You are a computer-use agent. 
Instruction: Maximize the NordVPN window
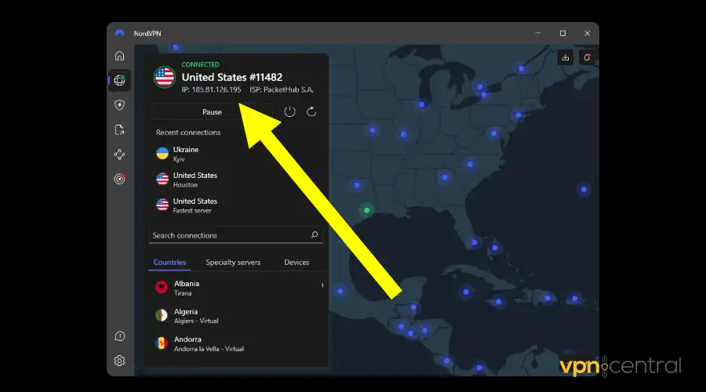tap(562, 33)
